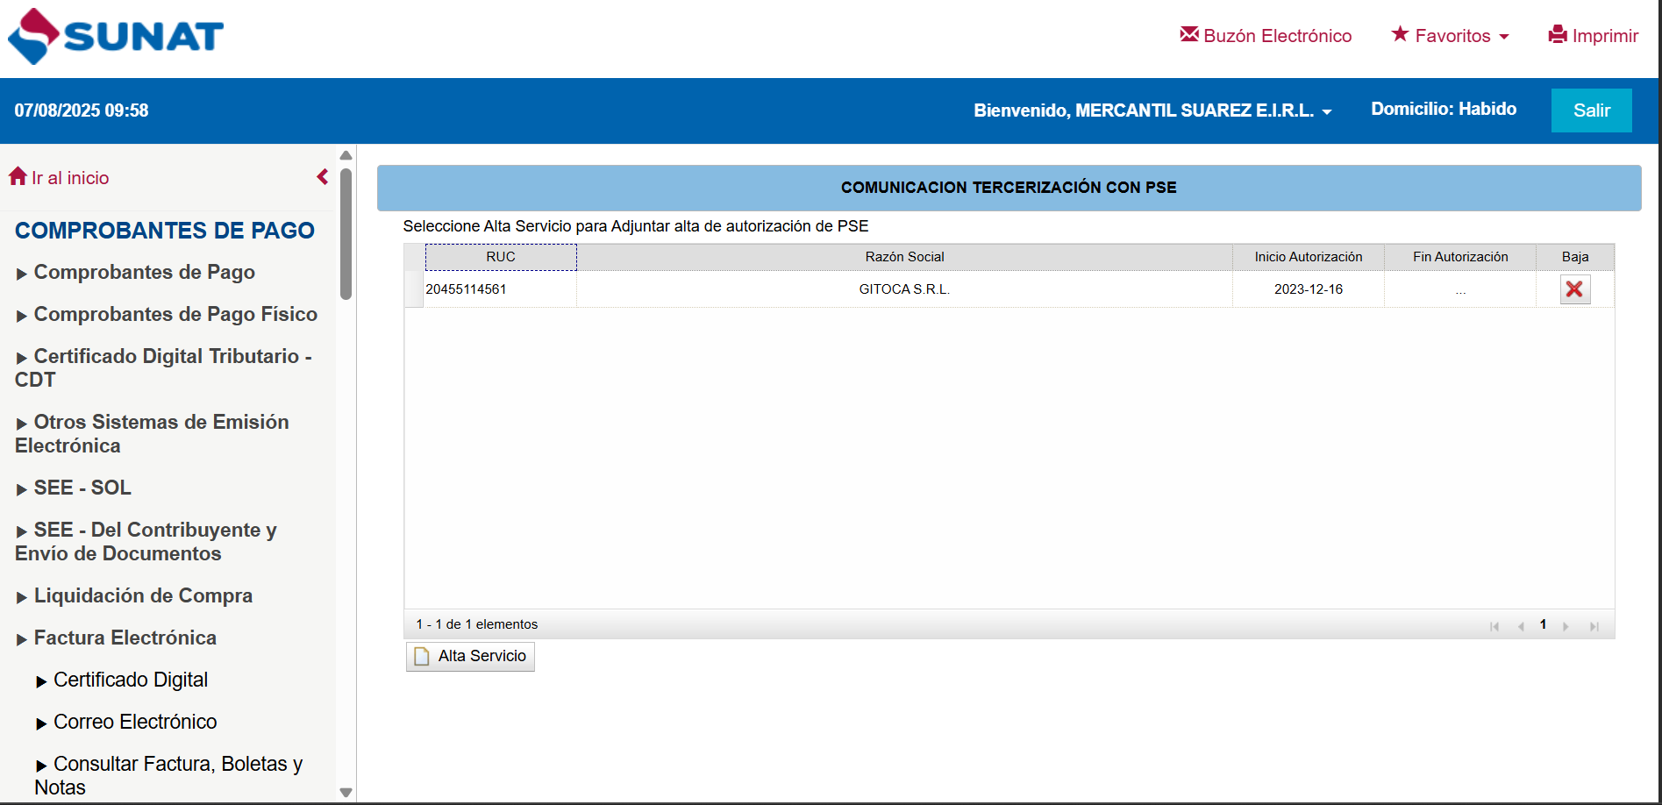Open Consultar Factura, Boletas y Notas

[168, 776]
